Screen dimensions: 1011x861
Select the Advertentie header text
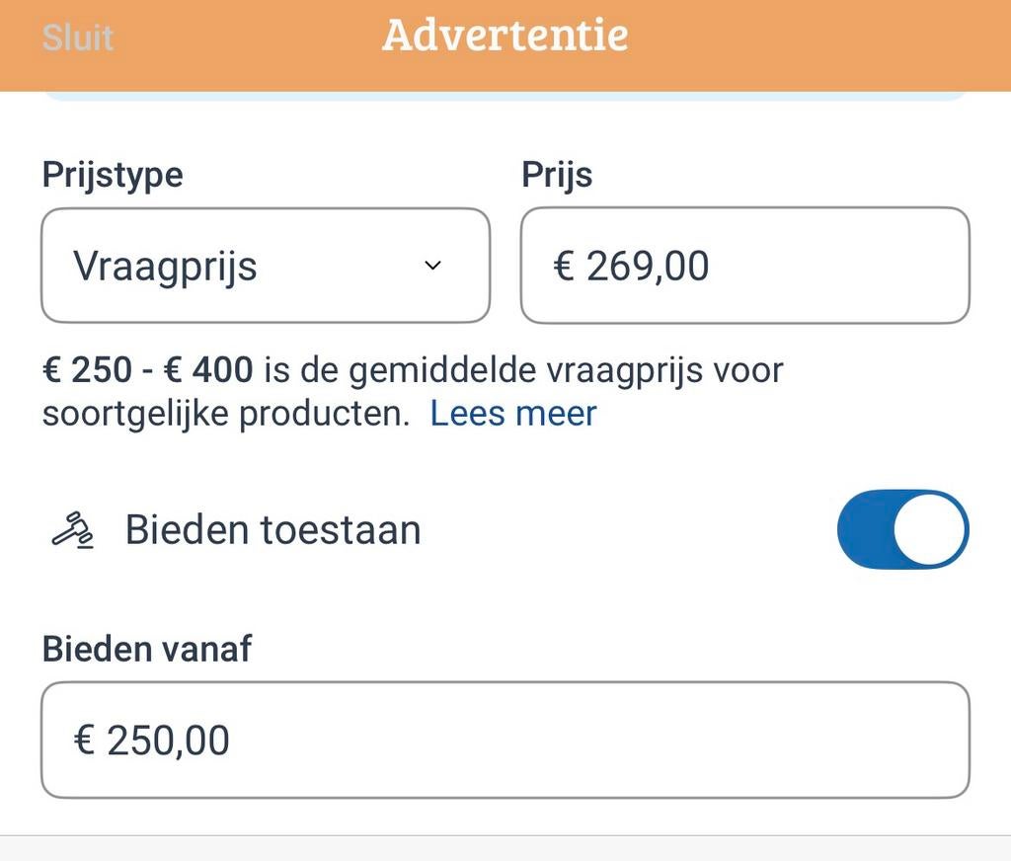[505, 37]
